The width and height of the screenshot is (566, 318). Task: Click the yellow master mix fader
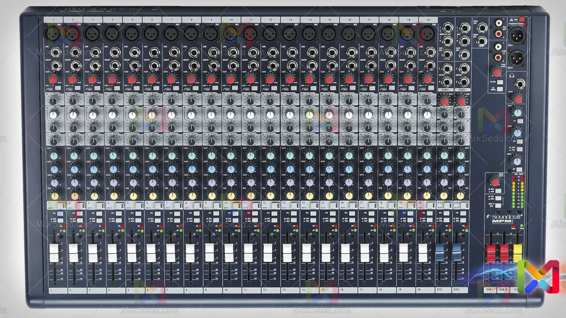click(517, 253)
